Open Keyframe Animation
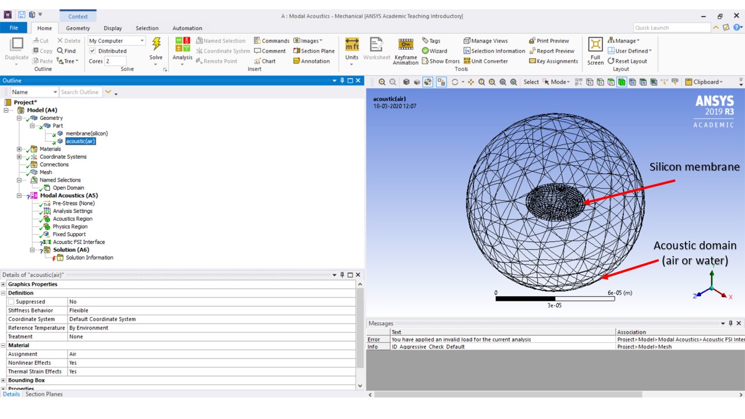The width and height of the screenshot is (745, 419). coord(406,51)
